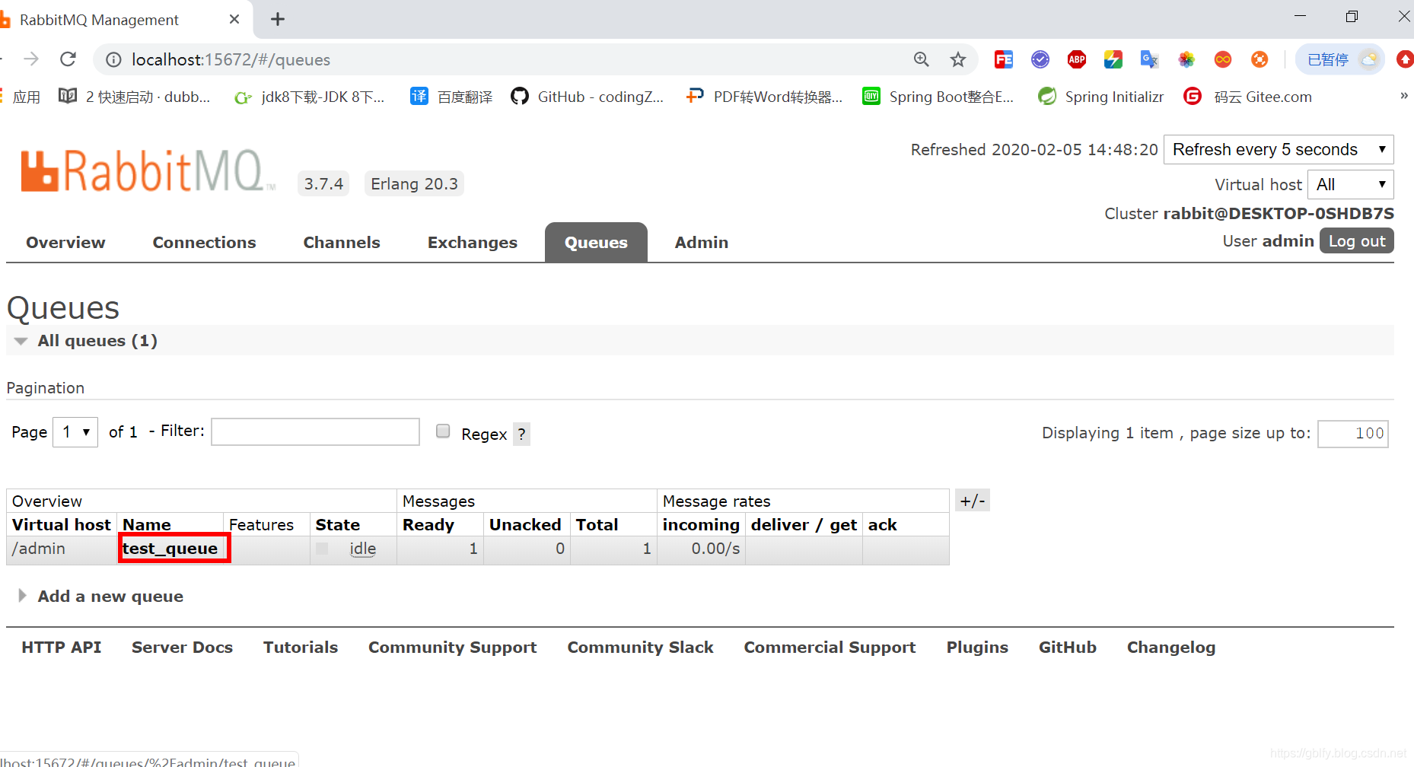Show more bookmarks with the chevron
The width and height of the screenshot is (1414, 767).
coord(1403,96)
